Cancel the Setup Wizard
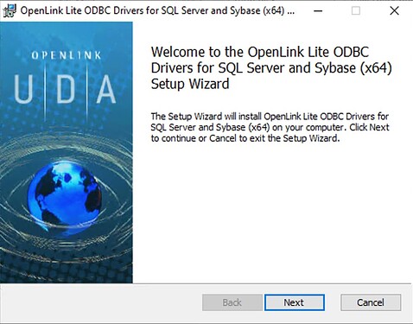 click(x=371, y=302)
